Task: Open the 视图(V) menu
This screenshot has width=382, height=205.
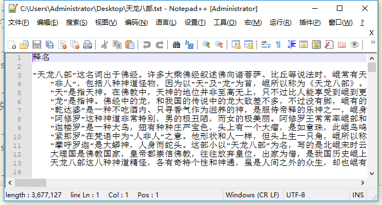Action: tap(106, 23)
